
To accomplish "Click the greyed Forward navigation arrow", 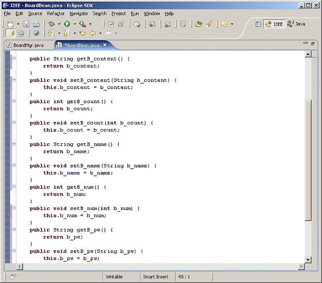I will 108,33.
